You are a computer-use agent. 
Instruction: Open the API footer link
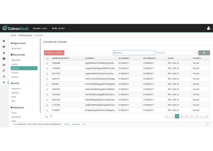pyautogui.click(x=84, y=124)
